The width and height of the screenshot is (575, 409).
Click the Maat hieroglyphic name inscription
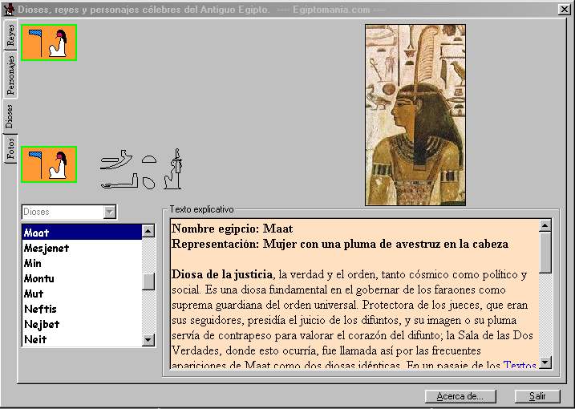click(141, 169)
